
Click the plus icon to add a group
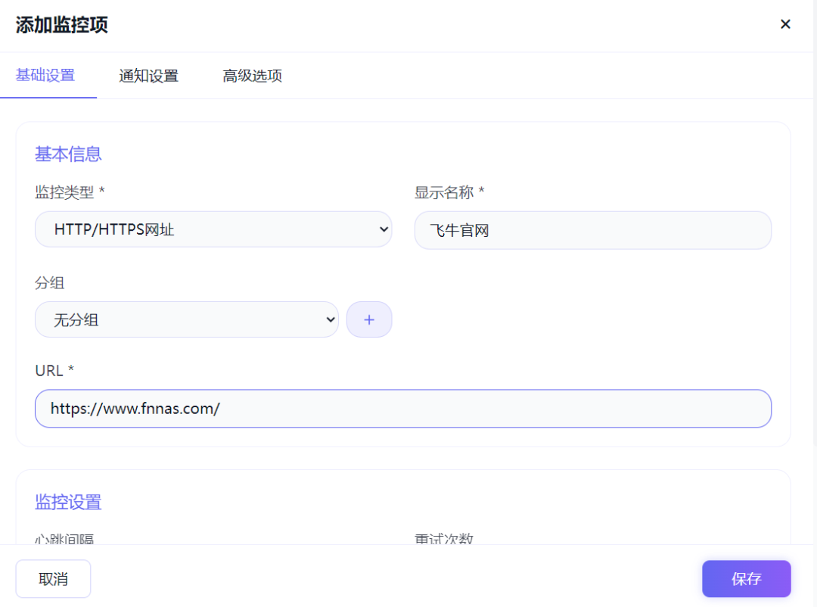tap(369, 319)
